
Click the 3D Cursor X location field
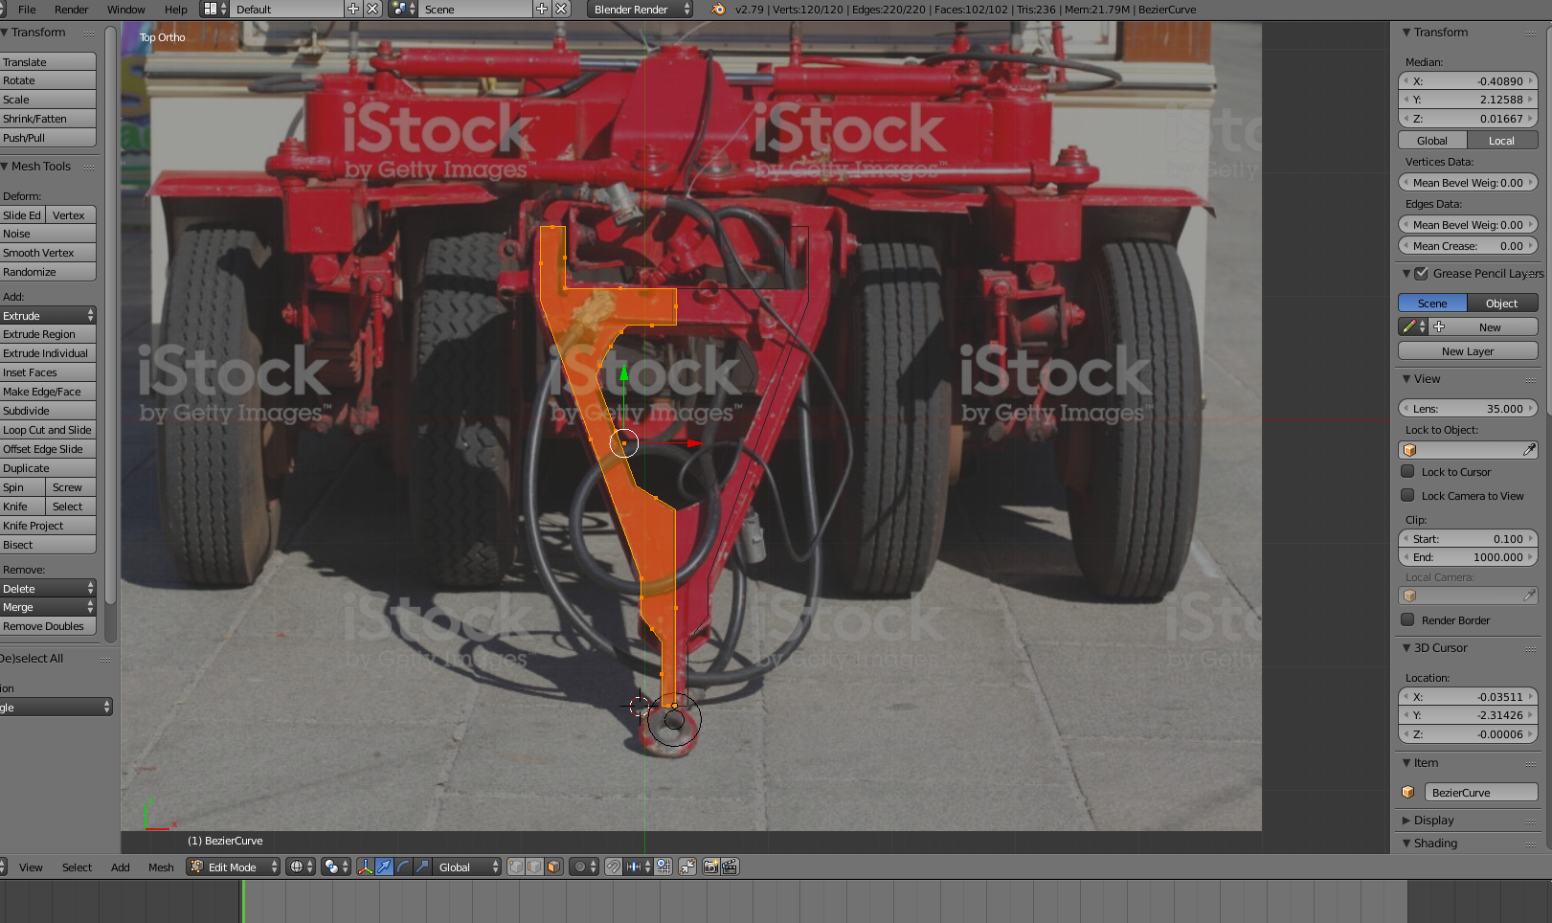tap(1468, 696)
